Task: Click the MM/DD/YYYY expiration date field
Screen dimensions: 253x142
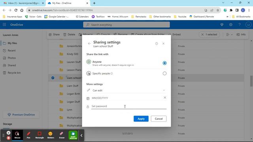Action: click(x=126, y=98)
